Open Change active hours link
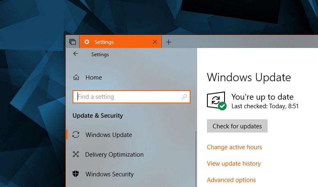This screenshot has height=187, width=318. [234, 147]
